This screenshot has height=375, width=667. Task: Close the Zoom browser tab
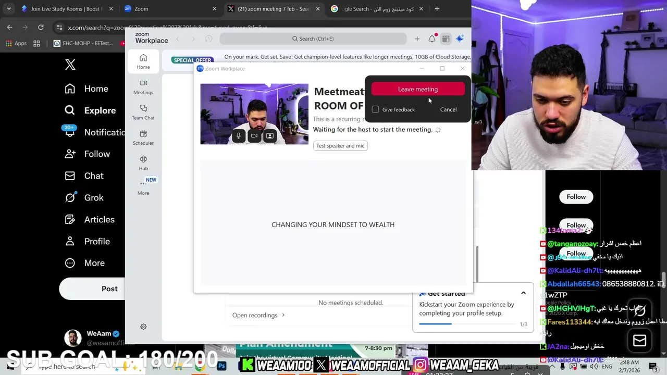tap(214, 9)
